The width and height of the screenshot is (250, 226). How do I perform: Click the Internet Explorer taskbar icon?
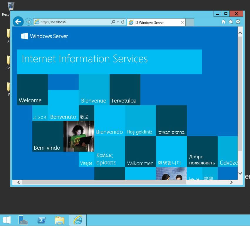tap(78, 220)
